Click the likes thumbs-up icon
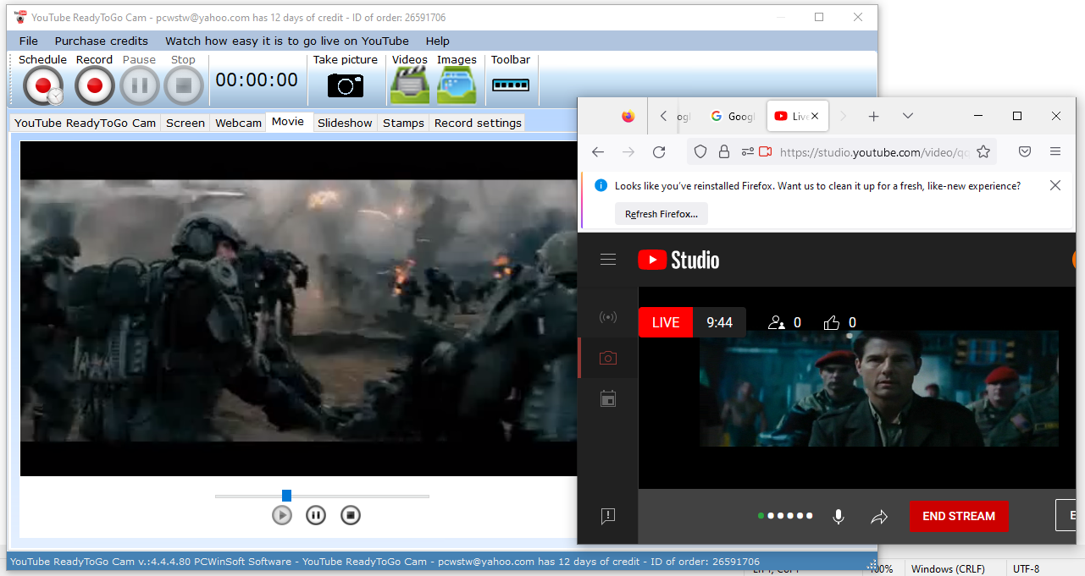 (832, 322)
